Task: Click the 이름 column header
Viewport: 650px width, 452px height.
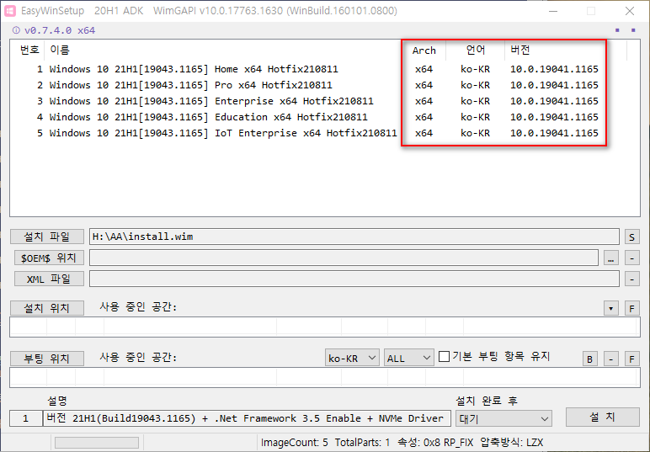Action: pos(60,51)
